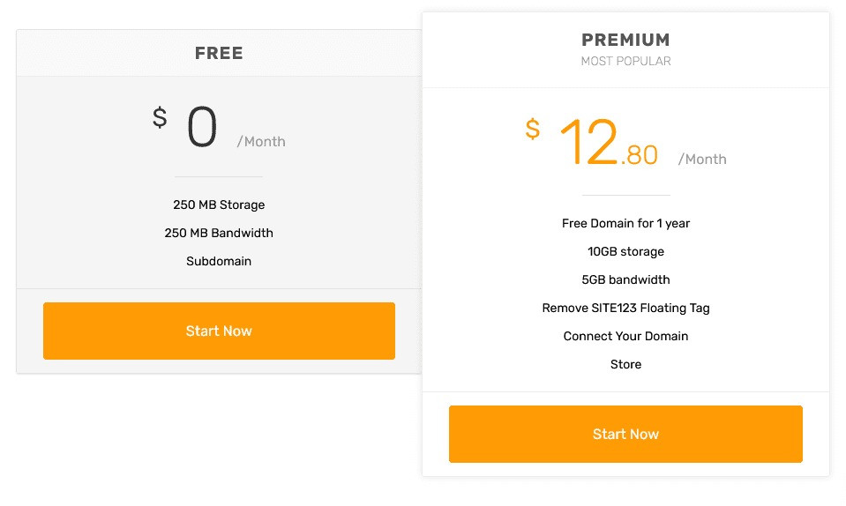Screen dimensions: 846x506
Task: Select the FREE plan heading
Action: coord(219,54)
